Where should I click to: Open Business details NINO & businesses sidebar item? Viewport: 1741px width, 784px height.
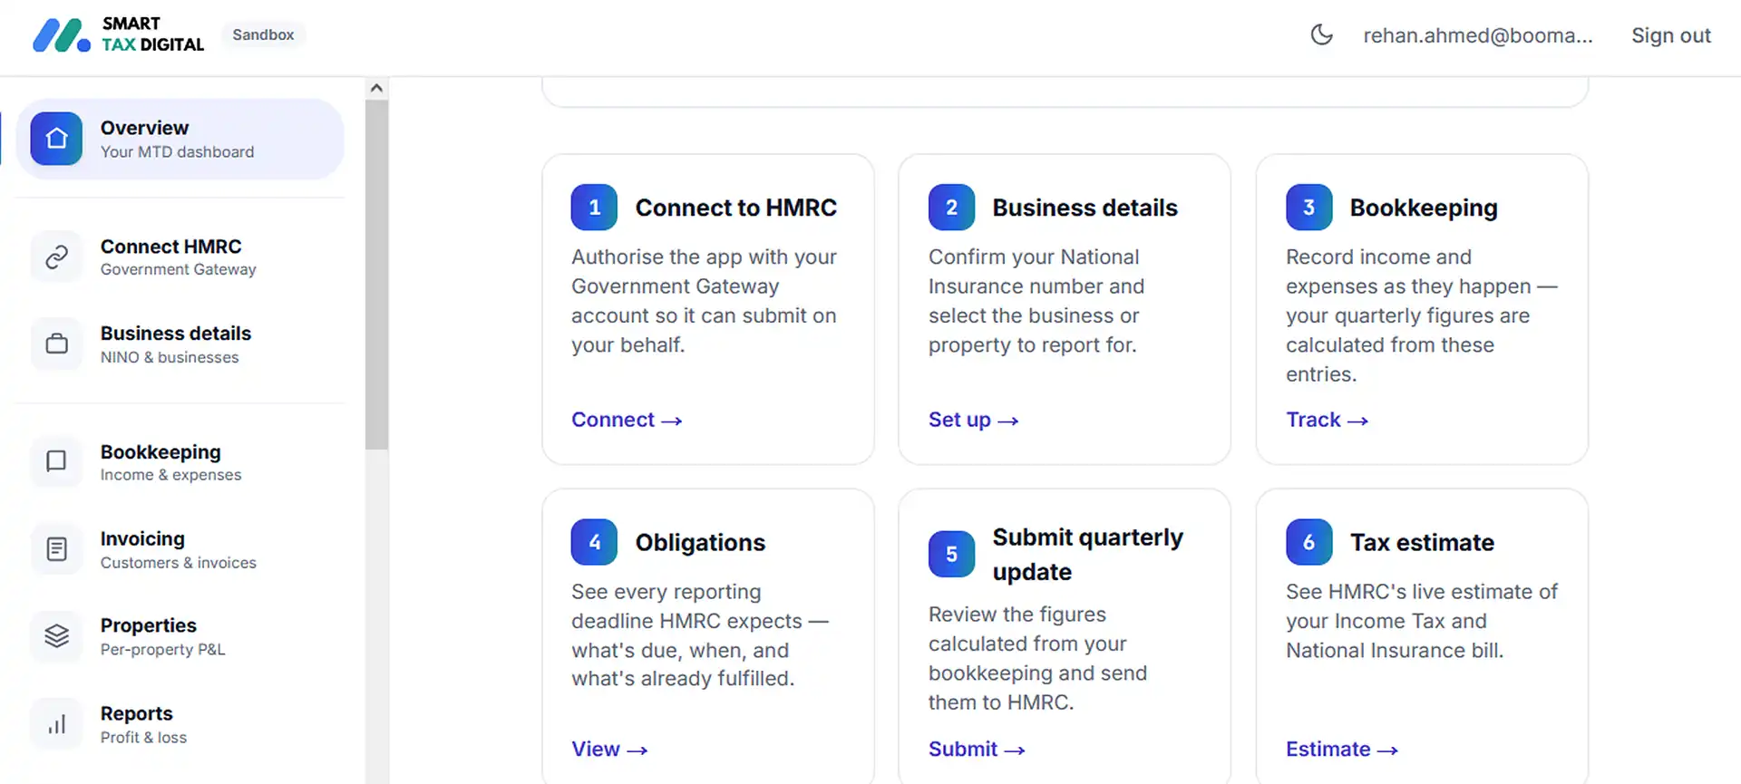pos(180,344)
